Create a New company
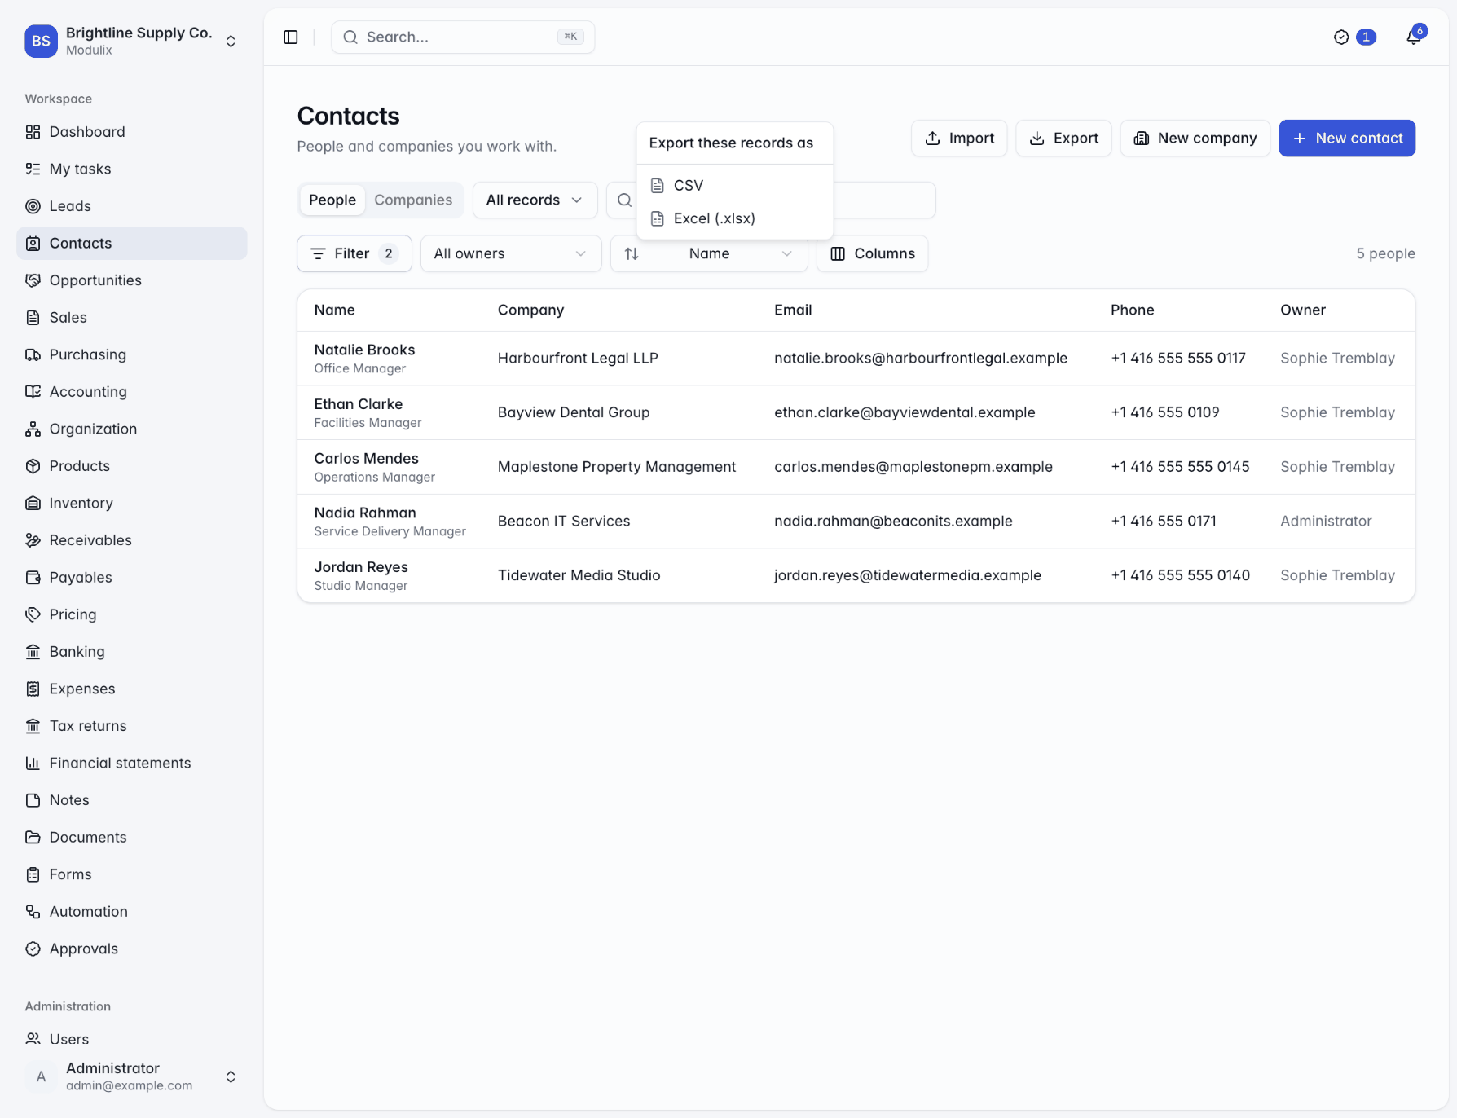 click(x=1195, y=138)
